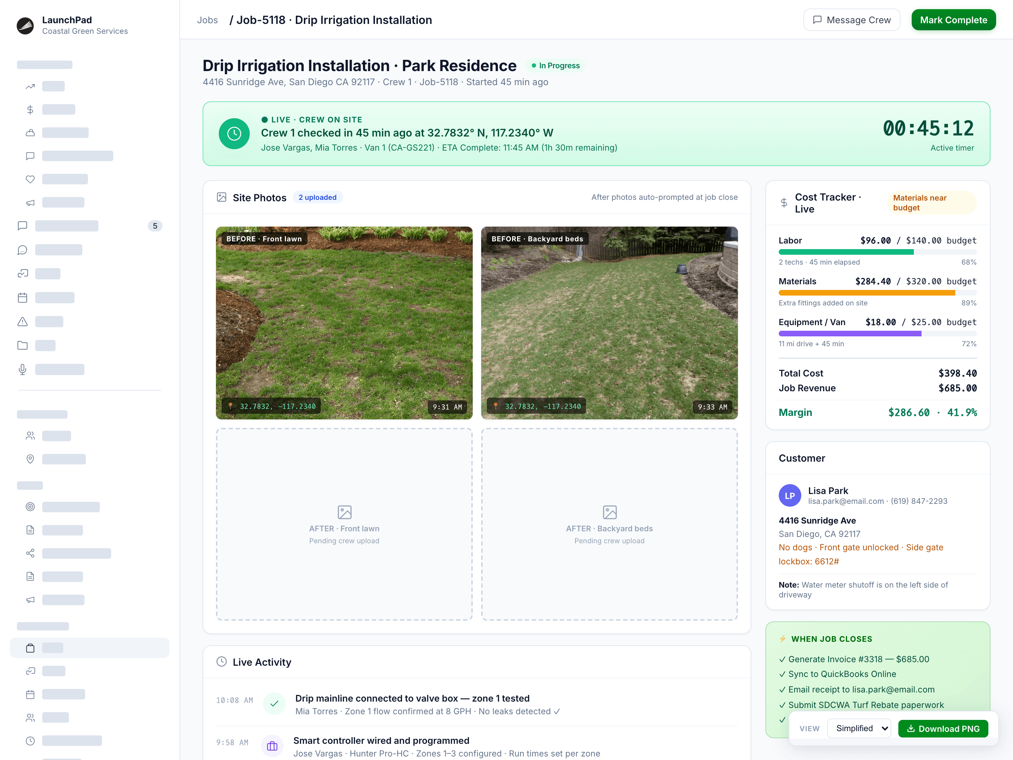Open the microphone icon in sidebar
This screenshot has height=760, width=1013.
click(23, 369)
